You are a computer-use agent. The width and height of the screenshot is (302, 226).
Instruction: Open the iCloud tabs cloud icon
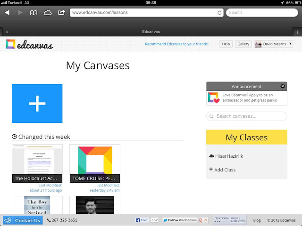click(48, 13)
